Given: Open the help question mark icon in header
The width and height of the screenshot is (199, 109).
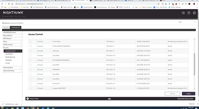Looking at the screenshot, I should [189, 13].
